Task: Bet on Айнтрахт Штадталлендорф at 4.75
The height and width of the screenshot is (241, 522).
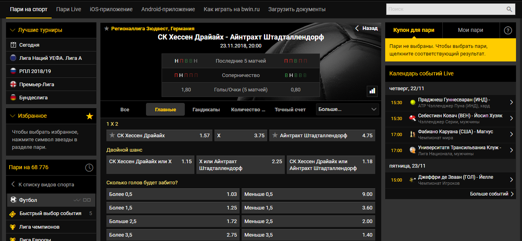Action: pyautogui.click(x=322, y=135)
